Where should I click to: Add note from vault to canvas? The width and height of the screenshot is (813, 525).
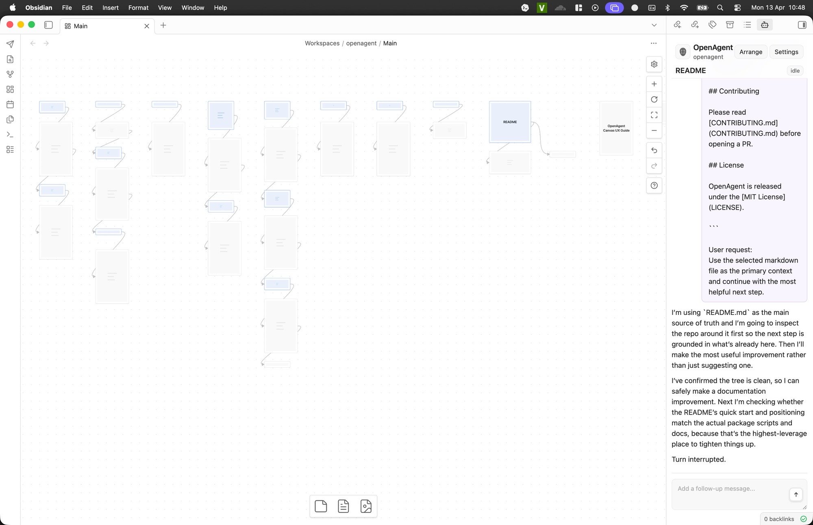coord(343,506)
